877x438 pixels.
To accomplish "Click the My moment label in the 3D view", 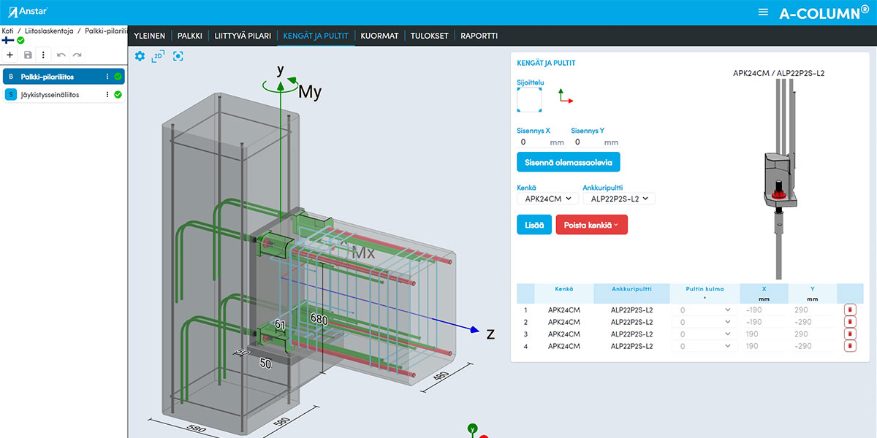I will point(309,92).
